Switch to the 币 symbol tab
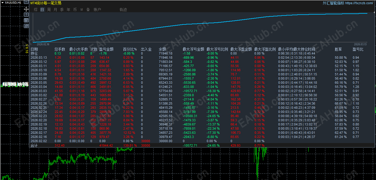The height and width of the screenshot is (180, 376). pyautogui.click(x=75, y=10)
